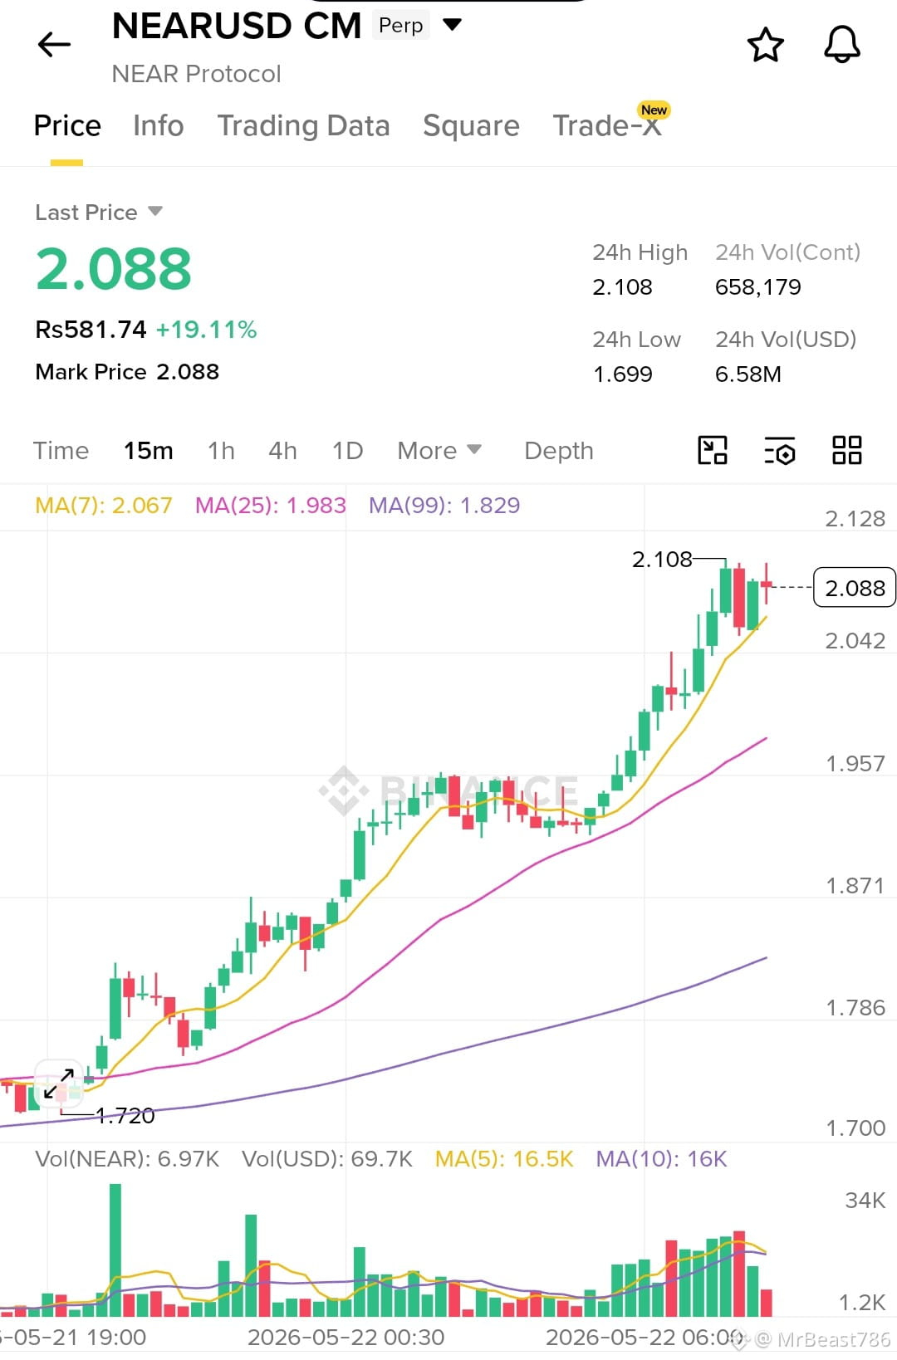The width and height of the screenshot is (897, 1360).
Task: Click the MA(25): 1.983 indicator label
Action: [271, 505]
